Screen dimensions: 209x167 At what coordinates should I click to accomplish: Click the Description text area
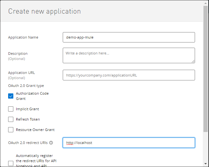129,55
